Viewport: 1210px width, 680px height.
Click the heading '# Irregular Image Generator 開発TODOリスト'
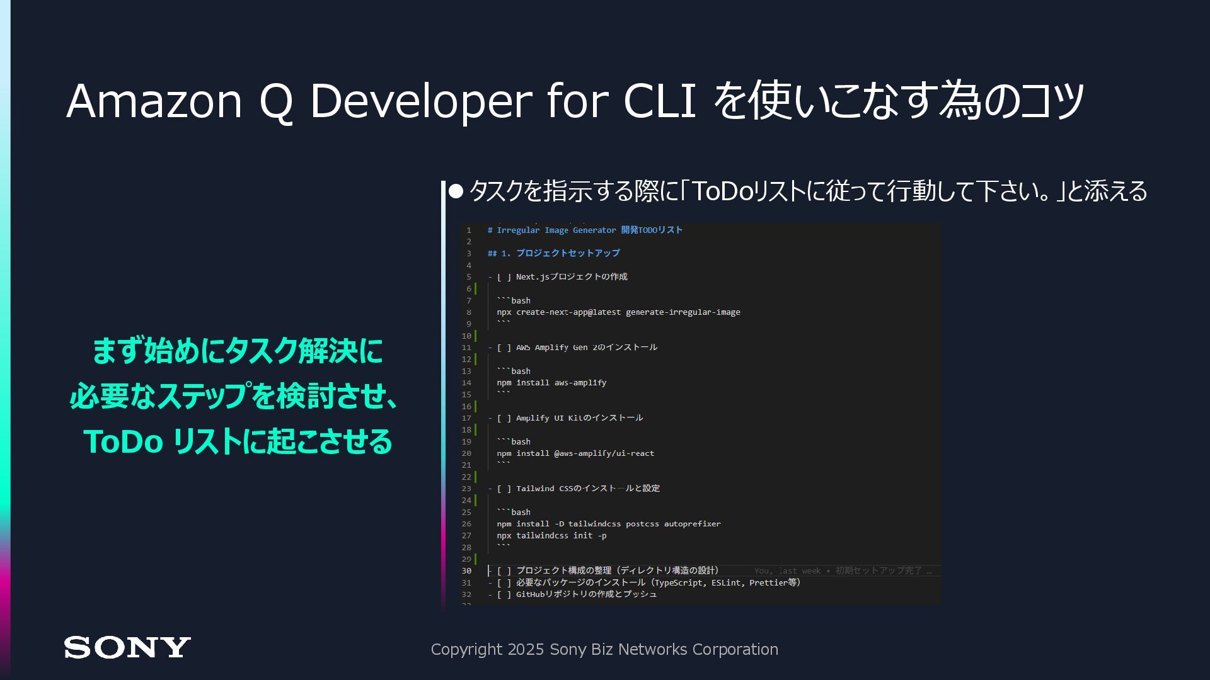585,230
